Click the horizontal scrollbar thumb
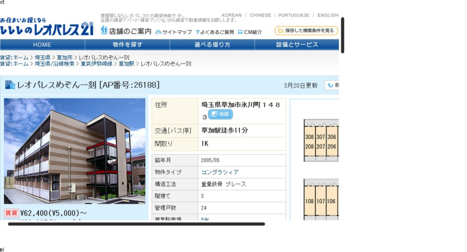Image resolution: width=467 pixels, height=252 pixels. (x=137, y=224)
